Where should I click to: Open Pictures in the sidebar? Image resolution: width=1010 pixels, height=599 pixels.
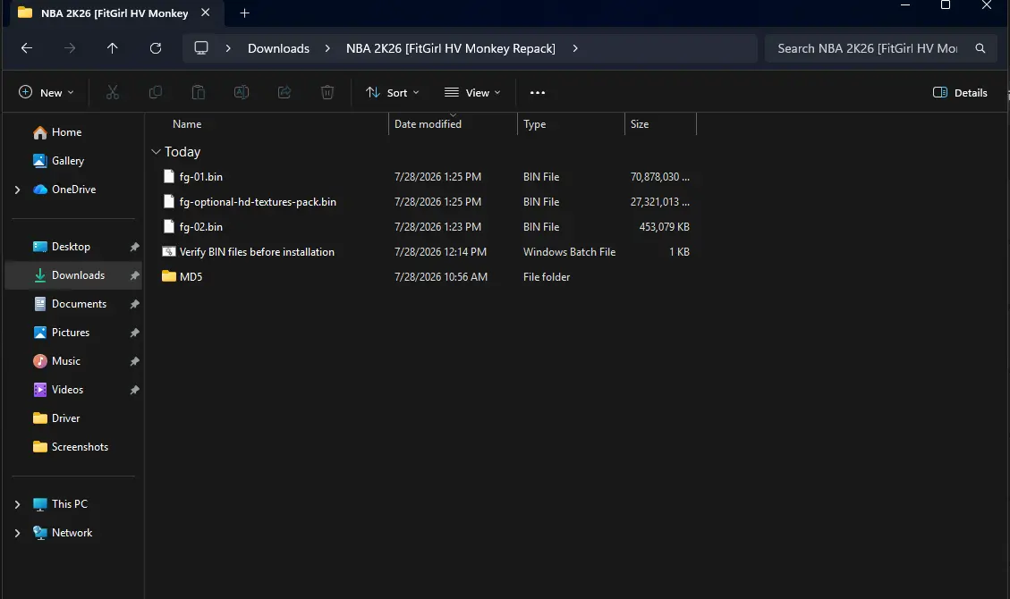click(x=70, y=333)
